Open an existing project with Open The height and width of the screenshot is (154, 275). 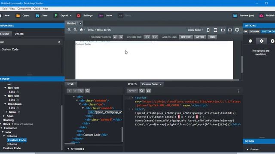coord(23,15)
